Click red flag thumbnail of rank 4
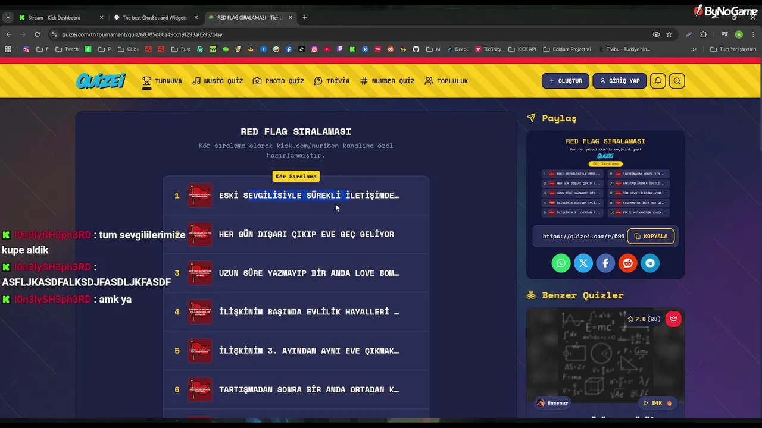 pos(200,311)
